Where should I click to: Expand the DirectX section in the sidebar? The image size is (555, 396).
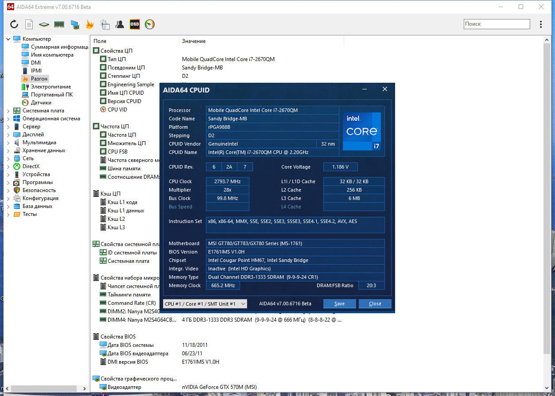coord(8,166)
